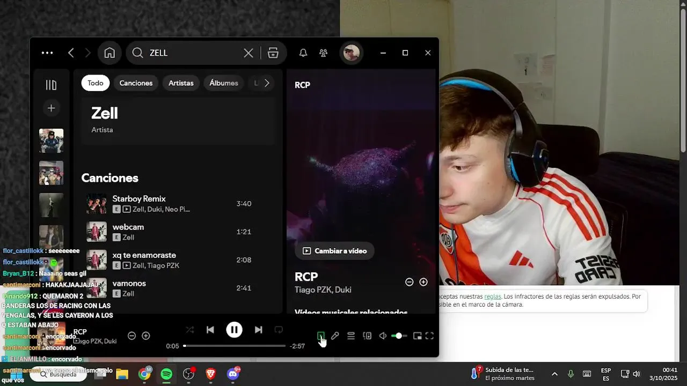The height and width of the screenshot is (386, 687).
Task: Open Zell, Tiago PZK artist link
Action: [x=156, y=265]
